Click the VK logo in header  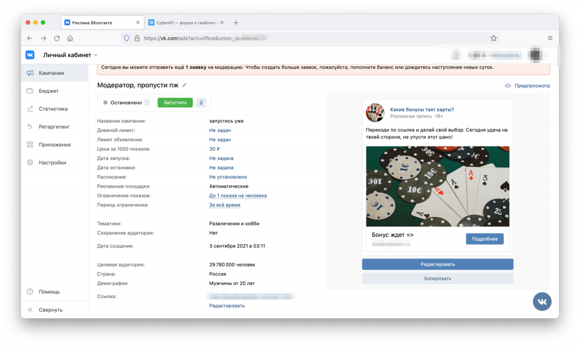(x=30, y=55)
